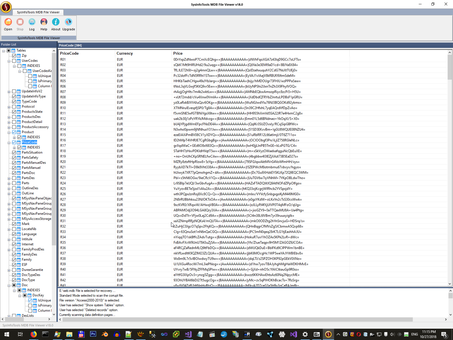Toggle the UserCodes checkbox
Screen dimensions: 453x340
coord(14,61)
